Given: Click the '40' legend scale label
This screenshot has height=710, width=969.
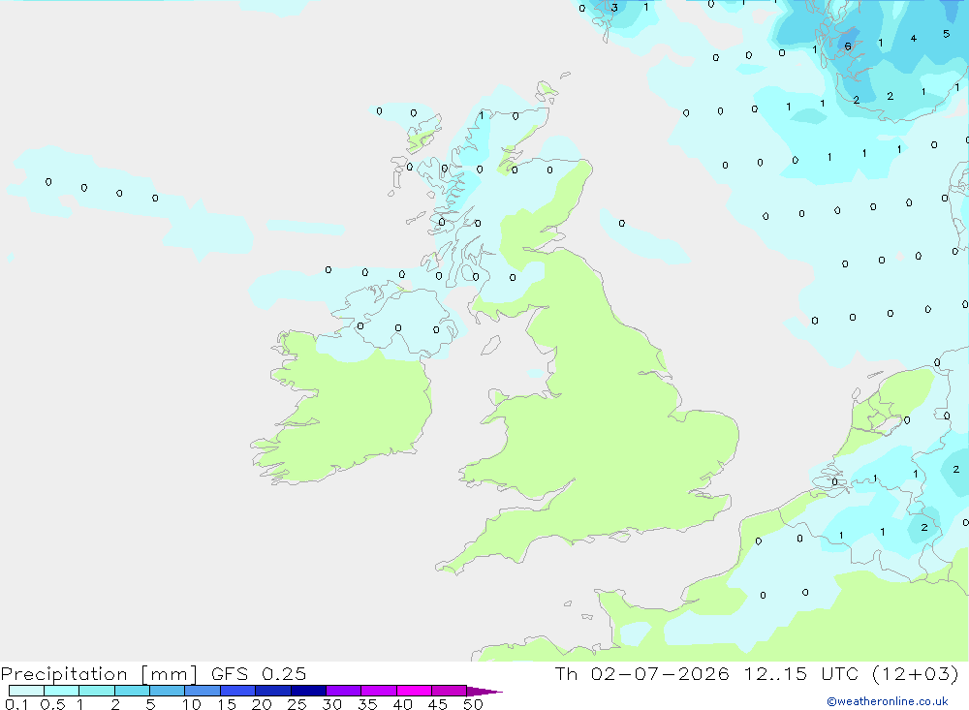Looking at the screenshot, I should (402, 704).
